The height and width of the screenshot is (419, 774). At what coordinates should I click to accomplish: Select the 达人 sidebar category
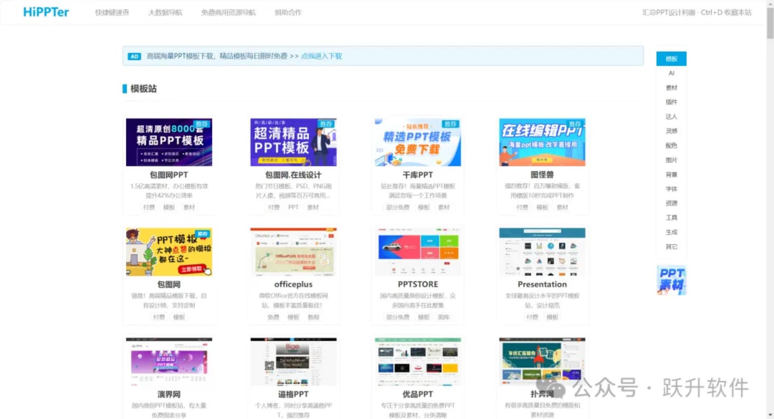click(x=671, y=116)
